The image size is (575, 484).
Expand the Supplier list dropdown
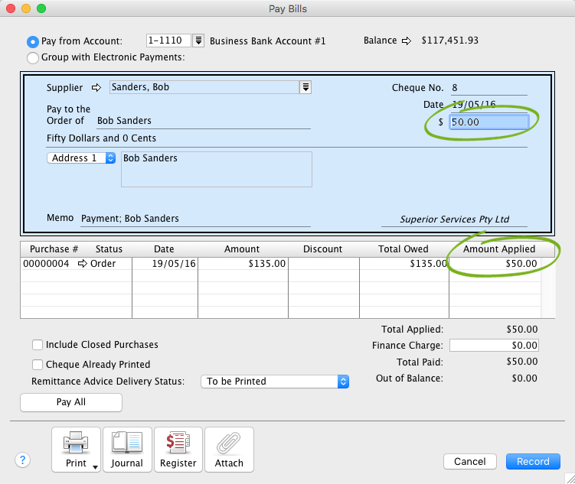click(x=305, y=87)
